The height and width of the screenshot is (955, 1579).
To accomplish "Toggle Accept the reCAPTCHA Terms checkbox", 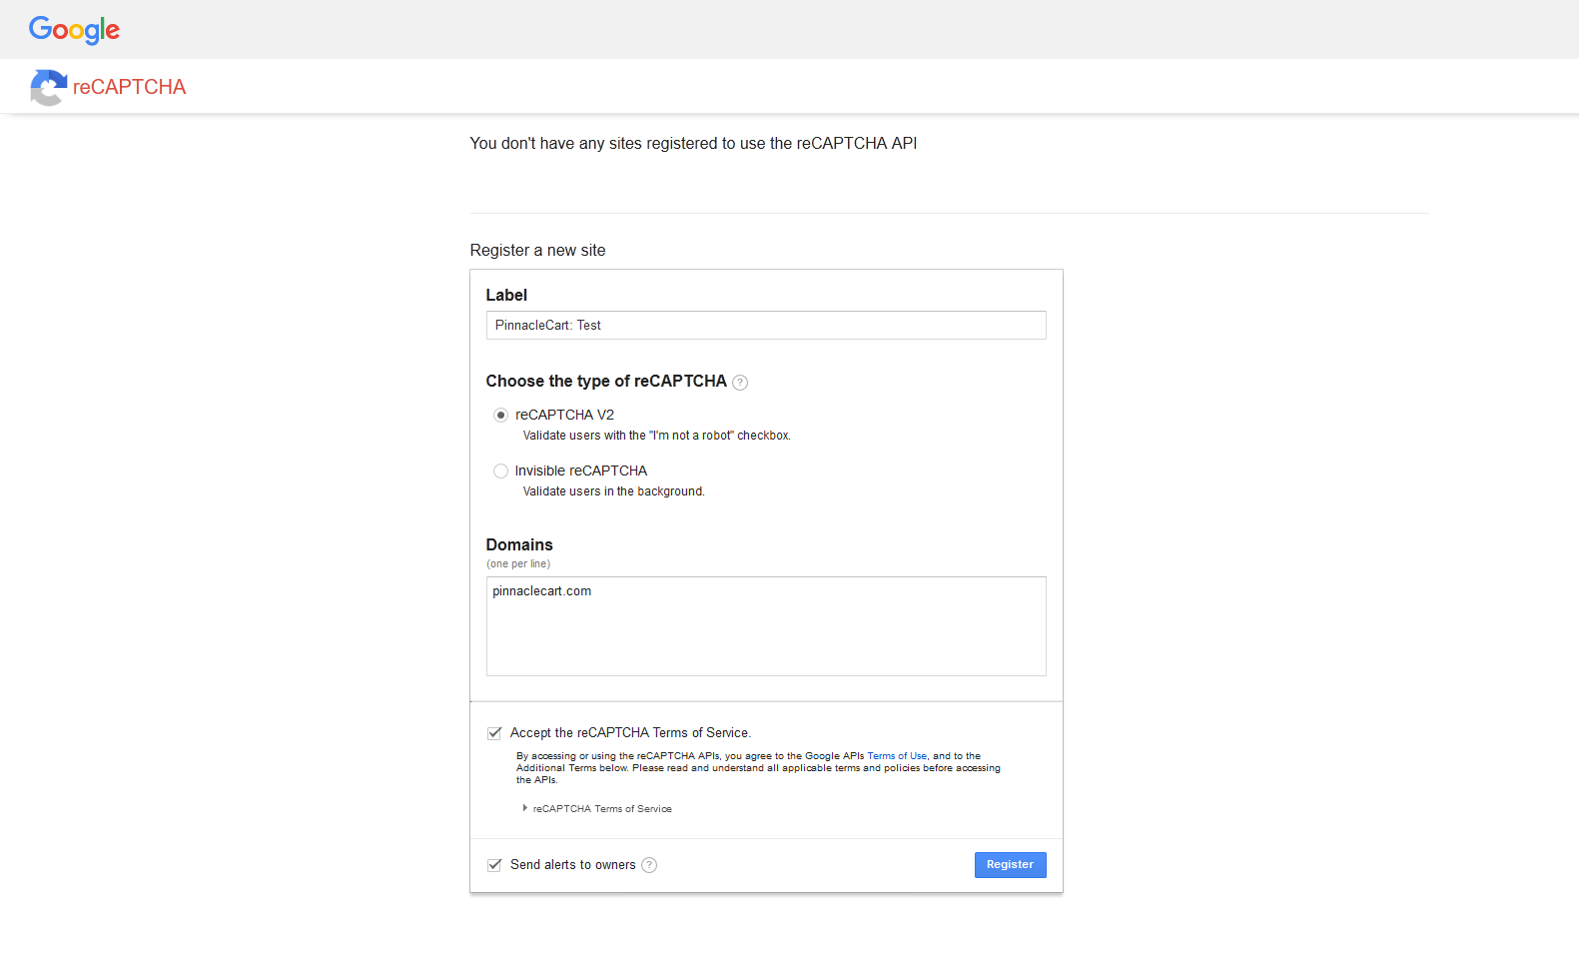I will 494,733.
